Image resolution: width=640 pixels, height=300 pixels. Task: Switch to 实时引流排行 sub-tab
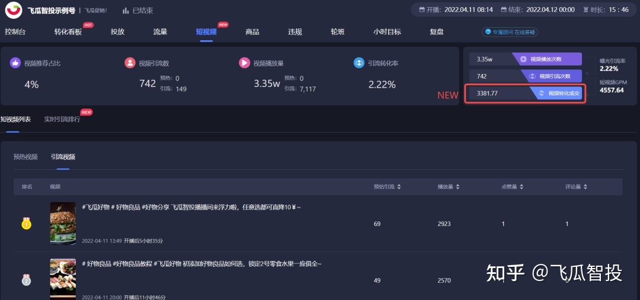62,120
